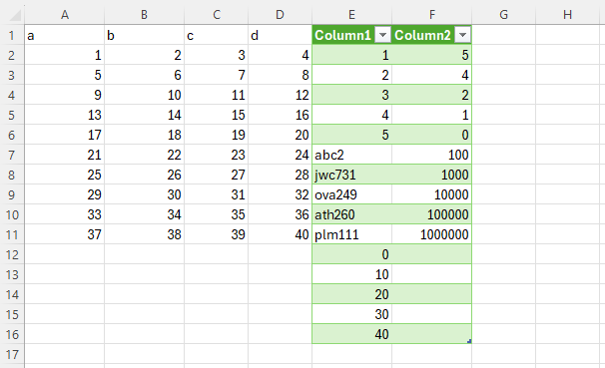Open the Column1 filter dropdown

point(382,35)
